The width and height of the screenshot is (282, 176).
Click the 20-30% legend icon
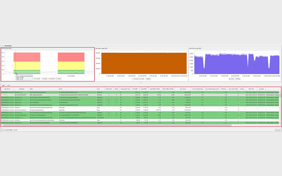point(49,79)
